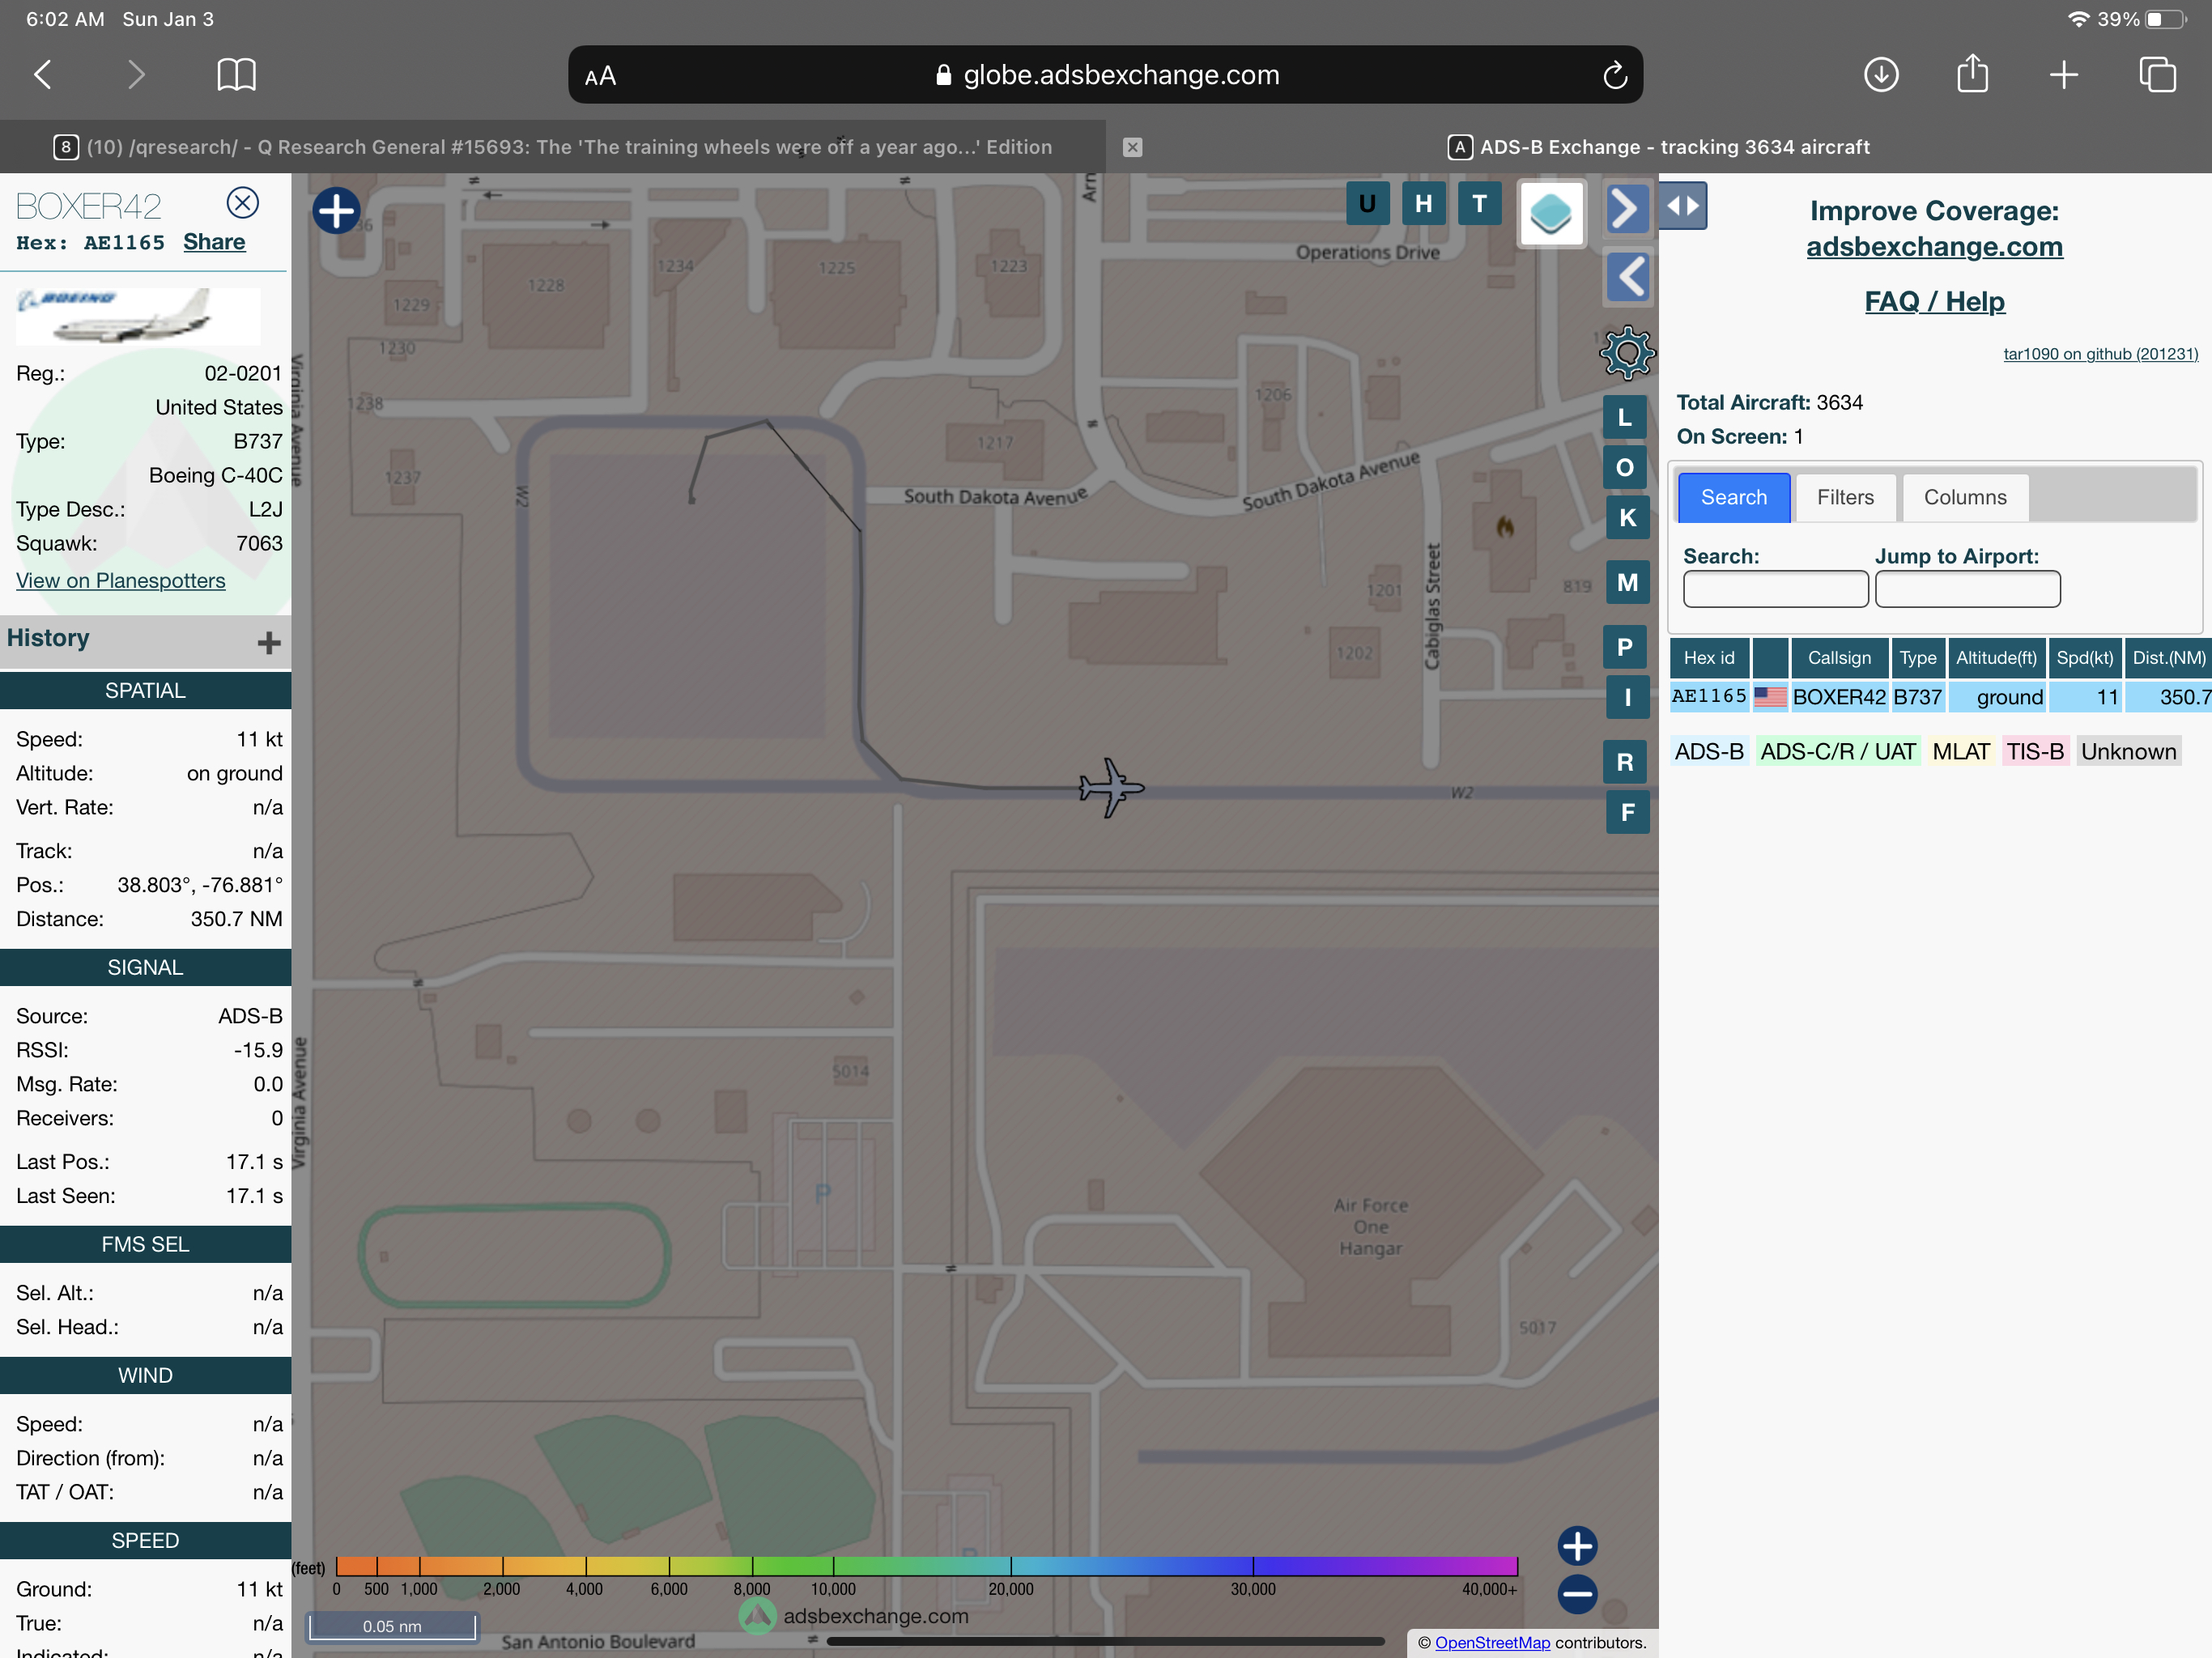Sort by Hex id column header
The image size is (2212, 1658).
(x=1709, y=657)
